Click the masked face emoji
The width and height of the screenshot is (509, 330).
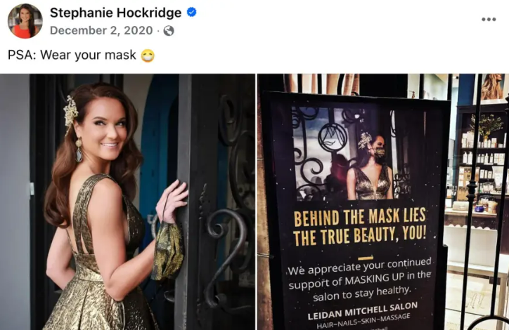point(148,55)
